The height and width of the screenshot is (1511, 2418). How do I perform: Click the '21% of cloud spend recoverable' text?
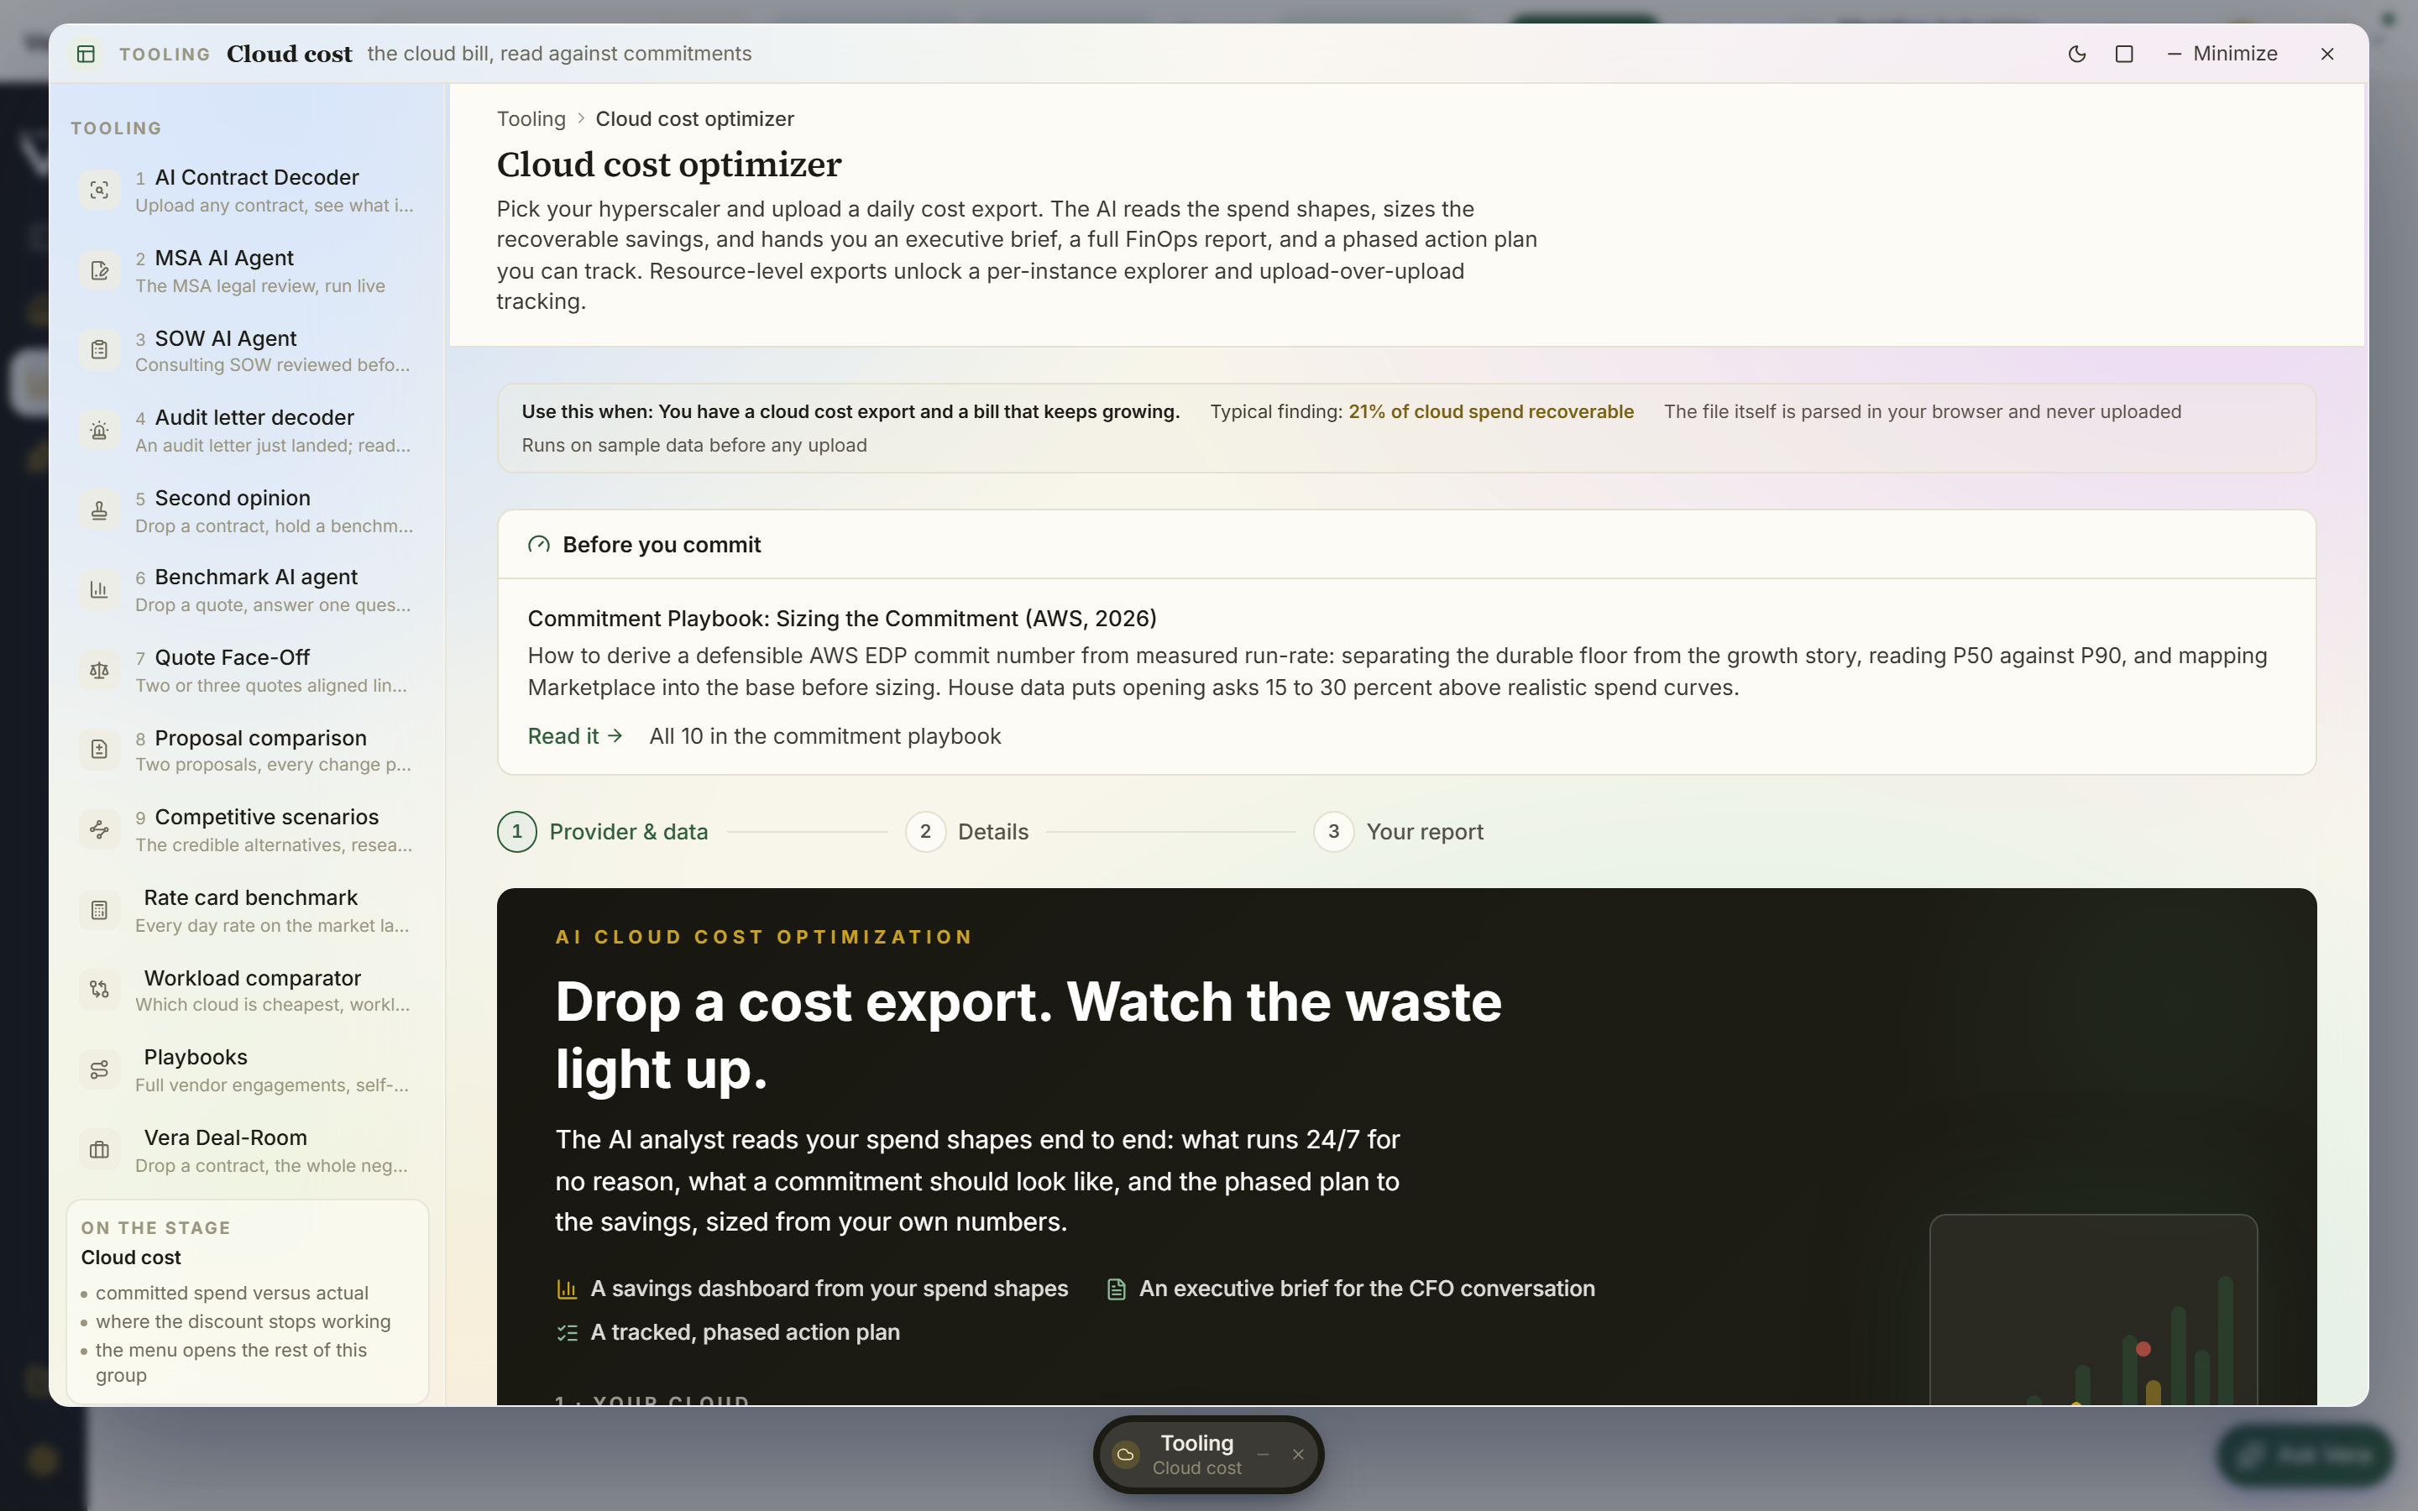(x=1491, y=411)
